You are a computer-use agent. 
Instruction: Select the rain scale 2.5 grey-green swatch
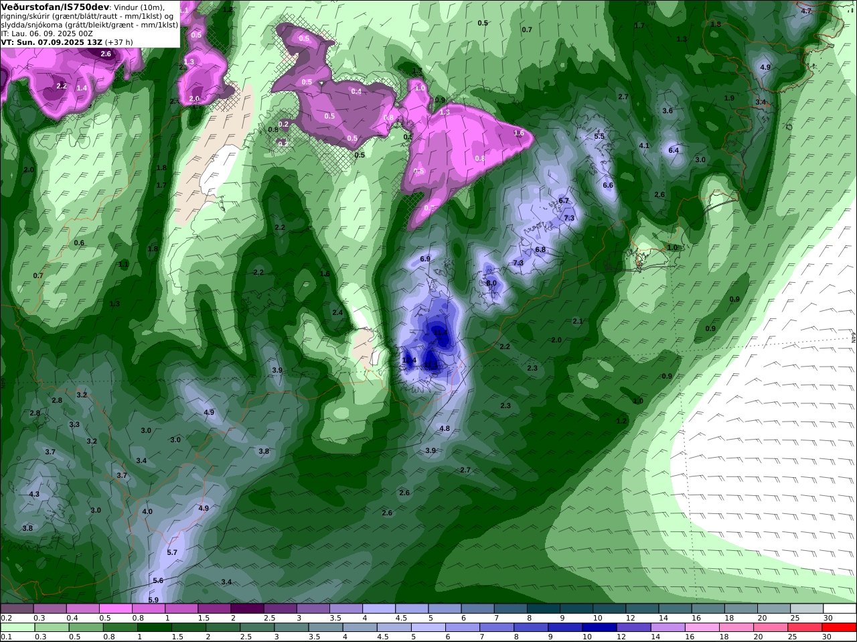(257, 628)
